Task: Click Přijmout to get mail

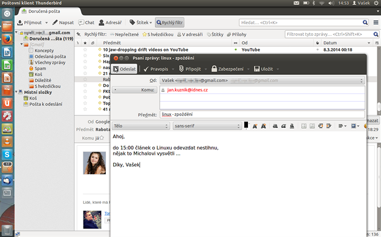Action: (x=30, y=22)
